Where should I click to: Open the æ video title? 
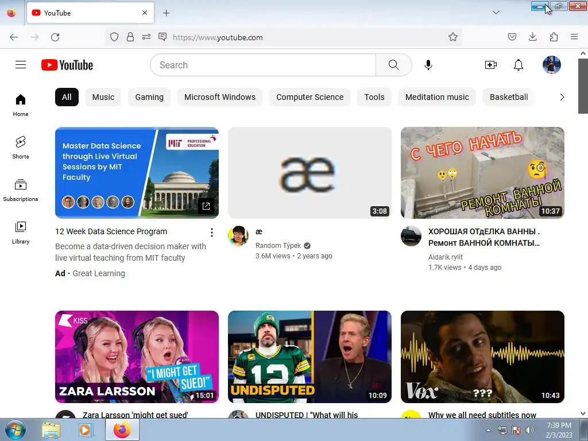[x=259, y=232]
